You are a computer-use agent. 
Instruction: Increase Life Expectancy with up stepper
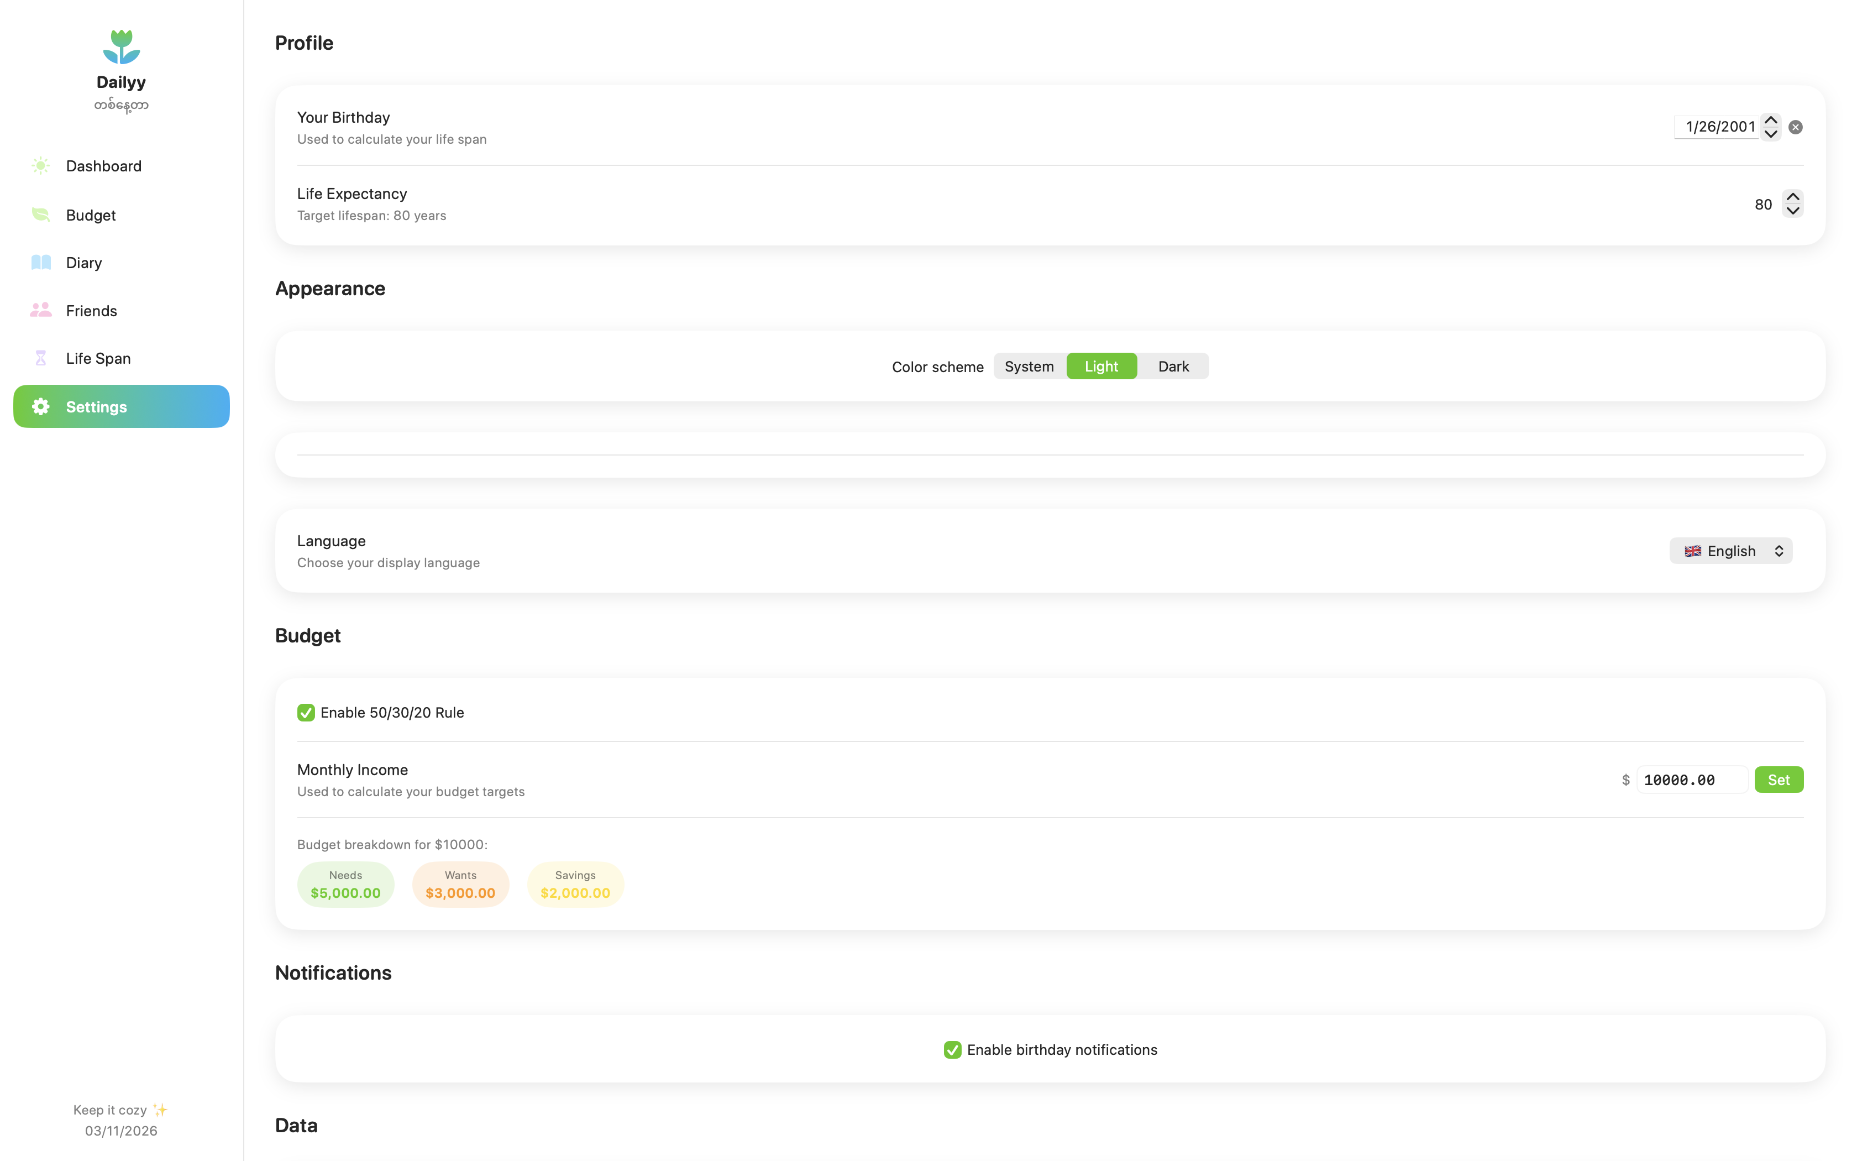click(x=1792, y=197)
